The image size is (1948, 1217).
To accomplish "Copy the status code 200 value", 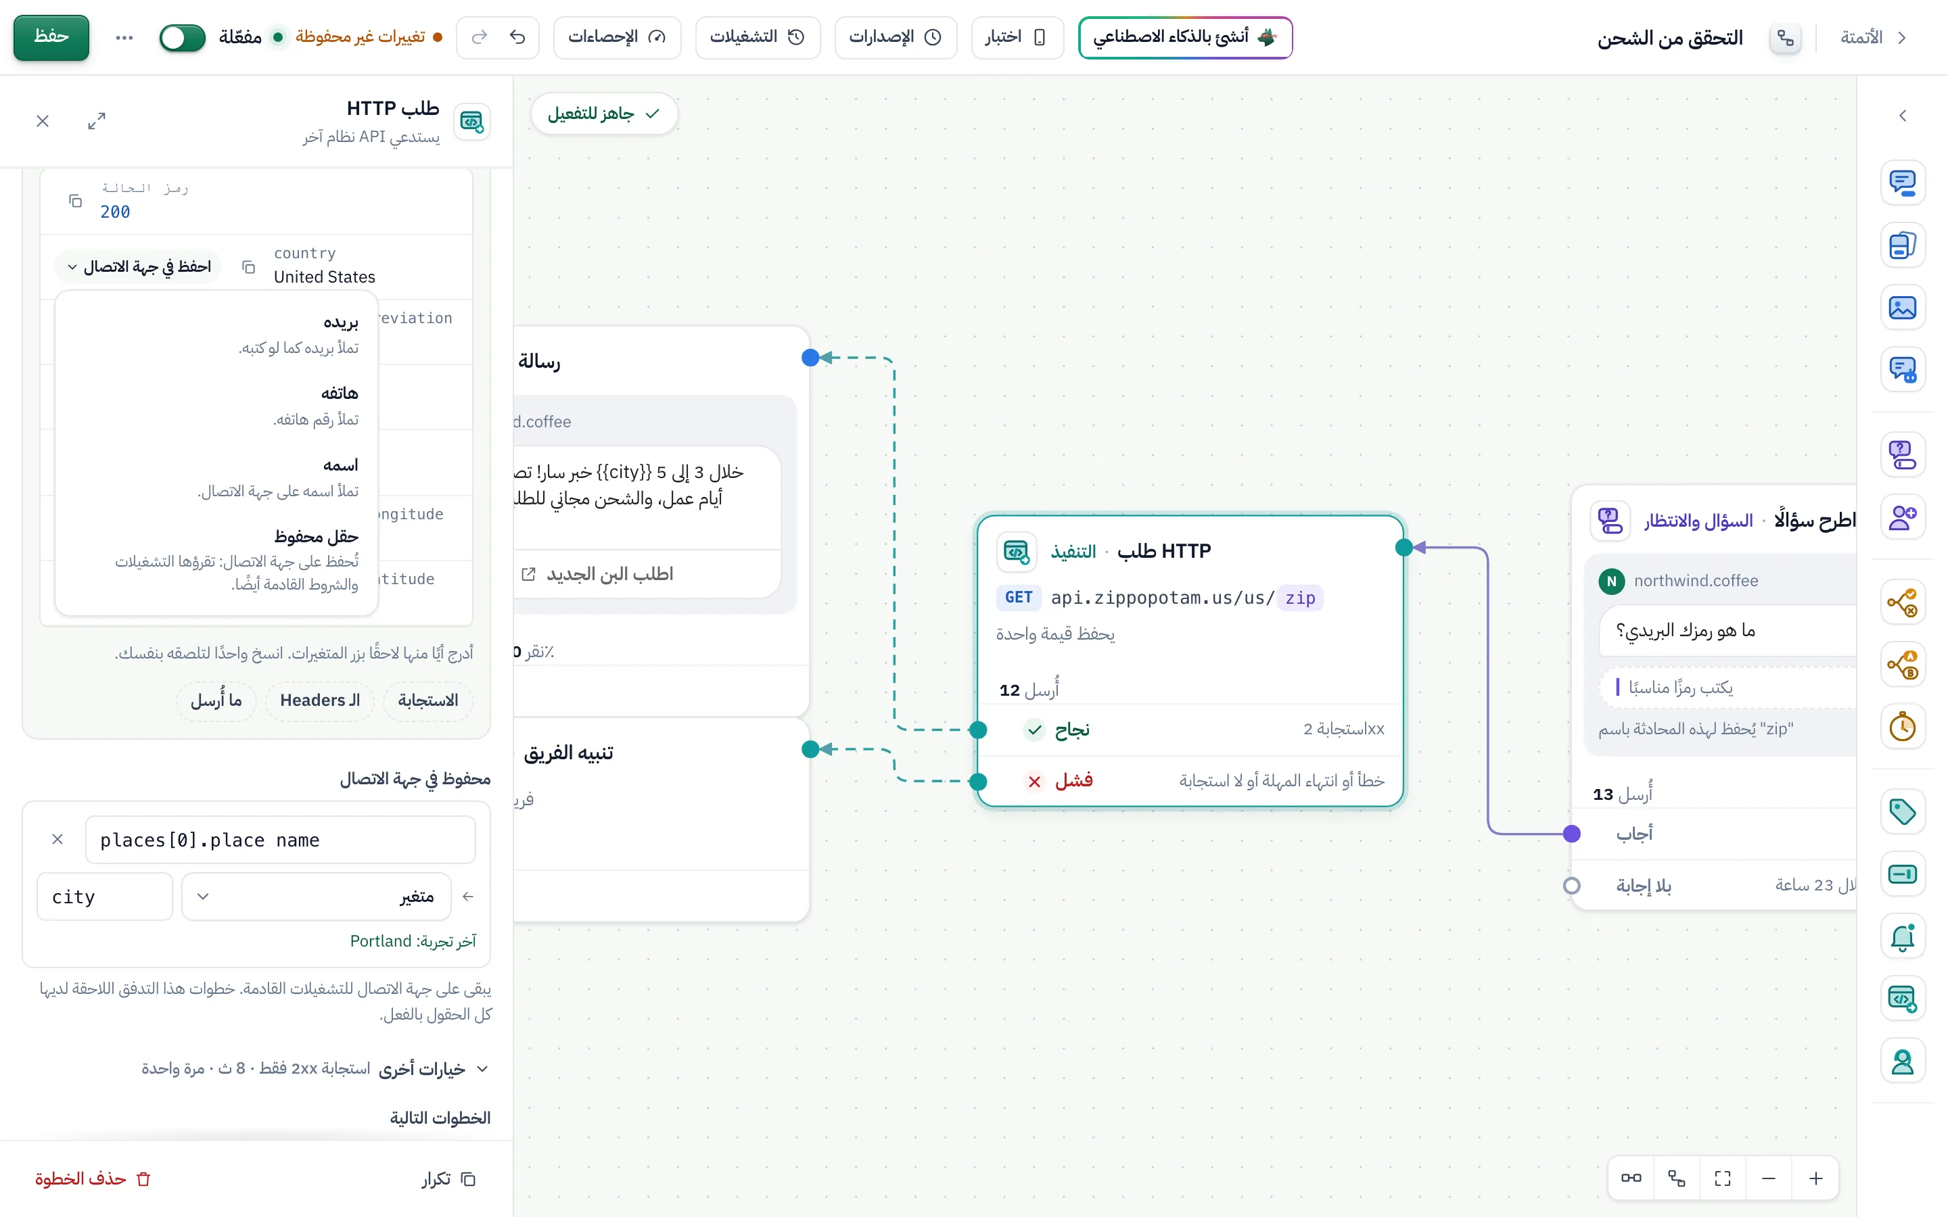I will click(x=75, y=200).
